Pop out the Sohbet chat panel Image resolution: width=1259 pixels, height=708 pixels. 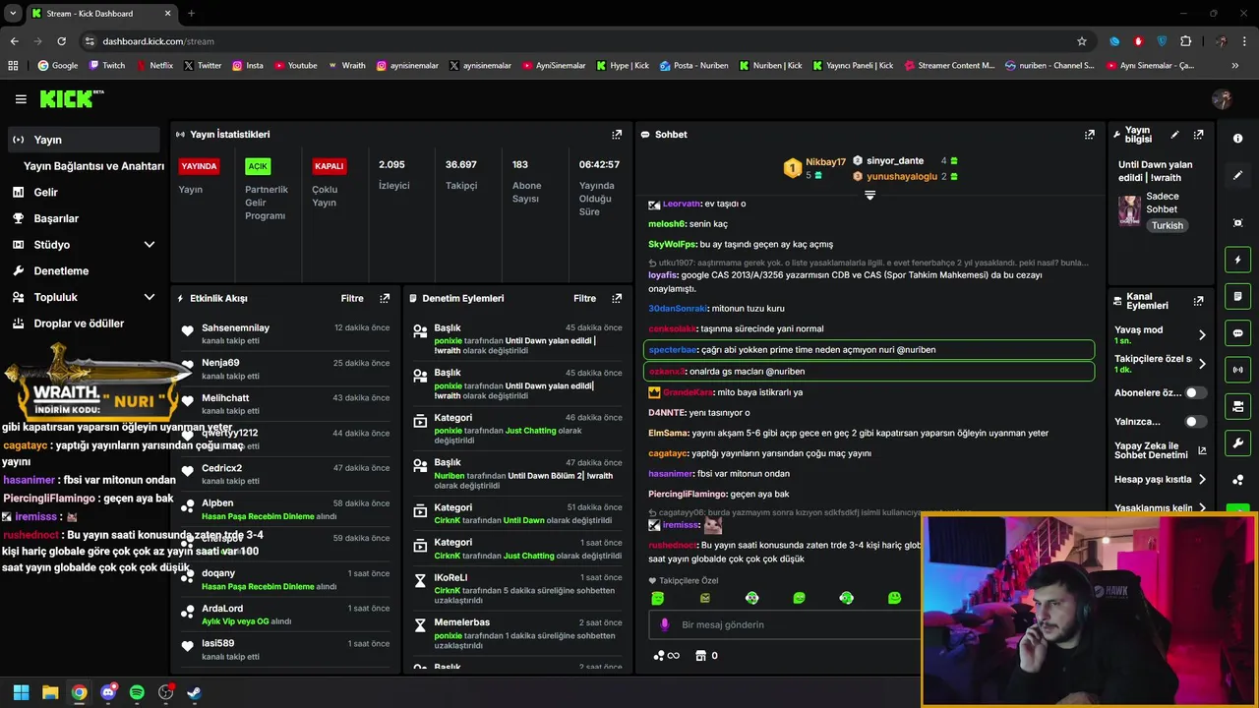(x=1089, y=135)
